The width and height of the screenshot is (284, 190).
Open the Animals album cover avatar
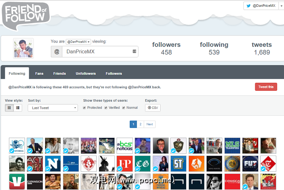(x=268, y=182)
